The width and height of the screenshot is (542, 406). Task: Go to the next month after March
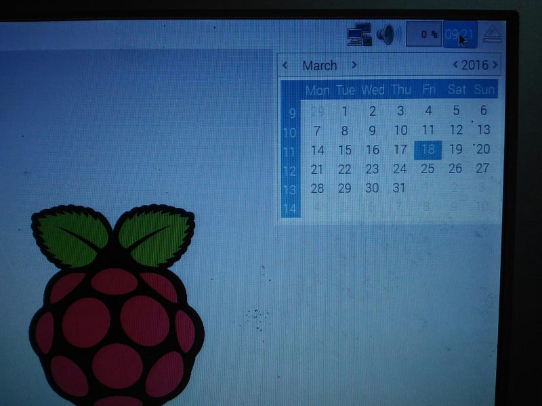pyautogui.click(x=354, y=64)
